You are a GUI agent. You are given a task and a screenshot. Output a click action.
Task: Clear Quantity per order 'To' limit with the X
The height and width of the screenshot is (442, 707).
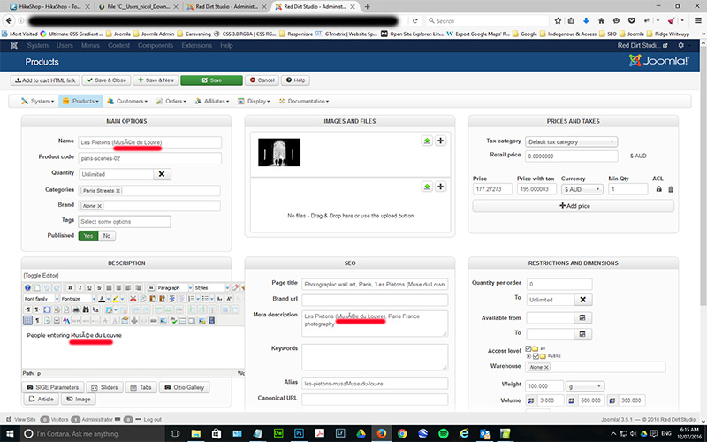point(583,300)
